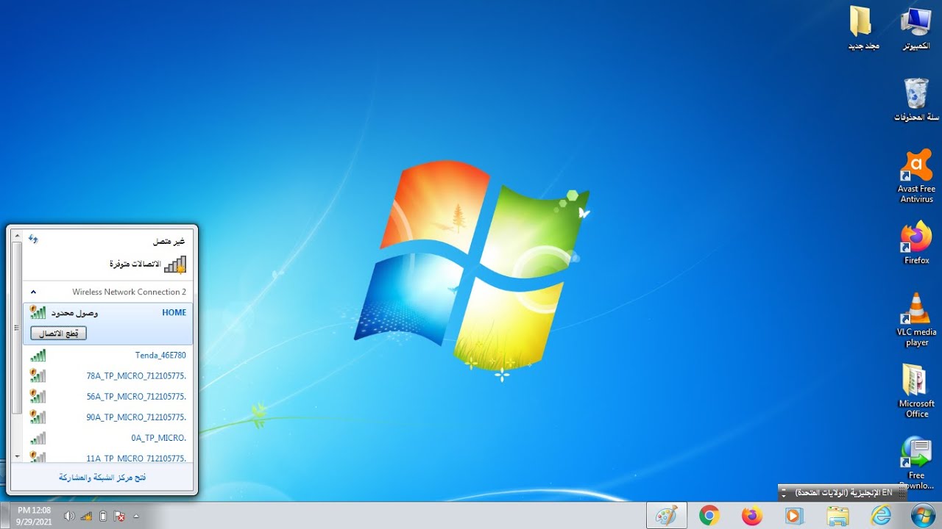
Task: Refresh the wireless network list
Action: click(33, 239)
